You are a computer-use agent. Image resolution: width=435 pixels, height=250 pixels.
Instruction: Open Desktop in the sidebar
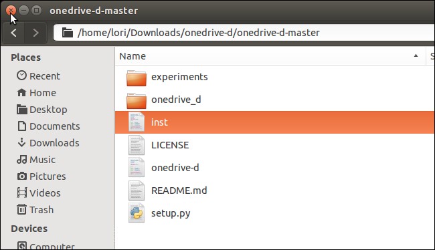[42, 110]
